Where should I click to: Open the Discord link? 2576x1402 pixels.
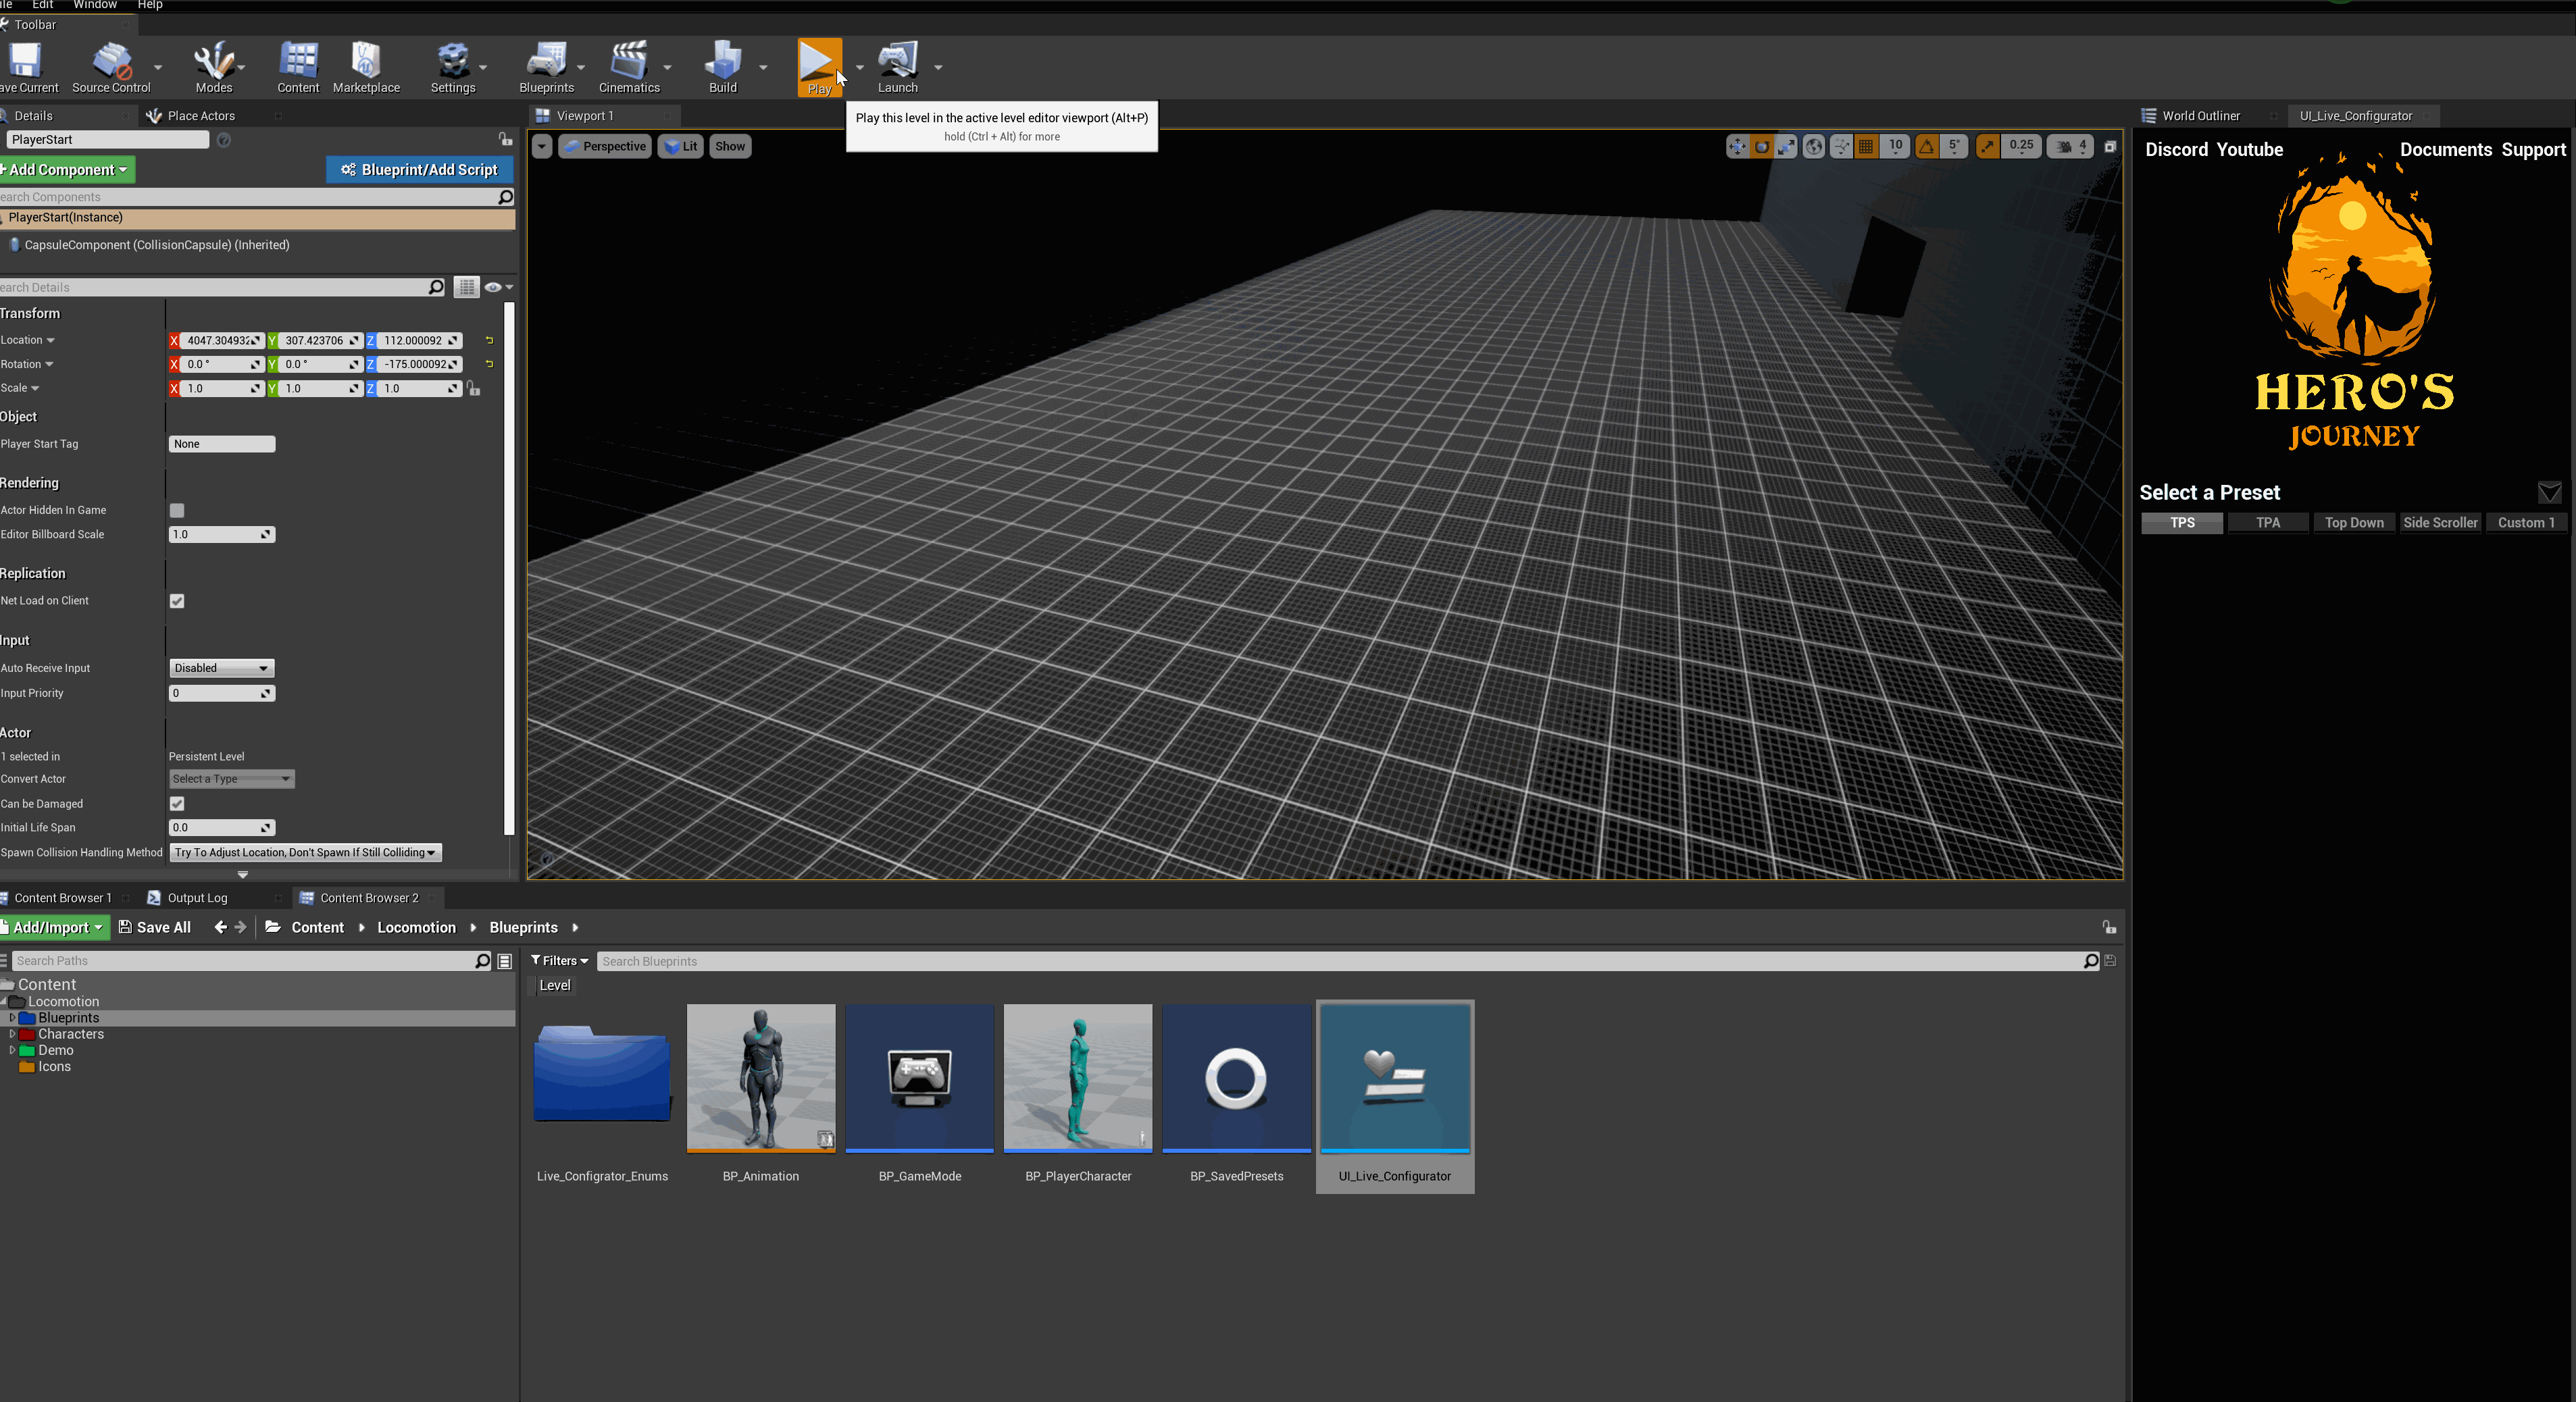point(2176,150)
